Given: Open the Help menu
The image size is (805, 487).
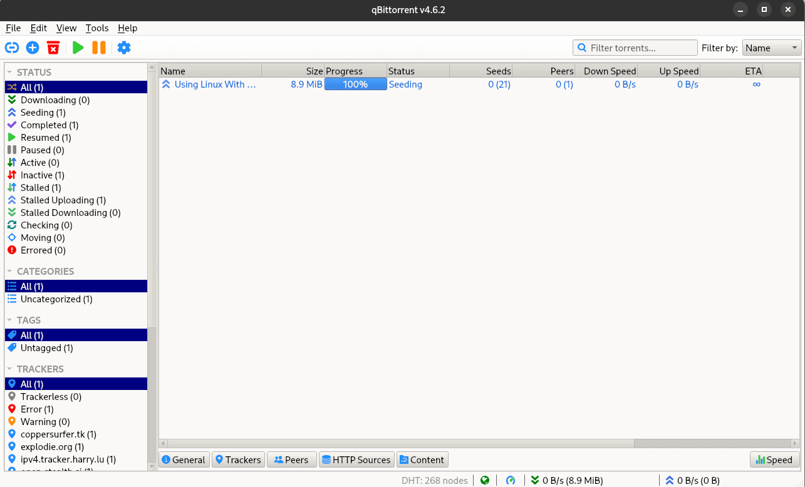Looking at the screenshot, I should 128,28.
